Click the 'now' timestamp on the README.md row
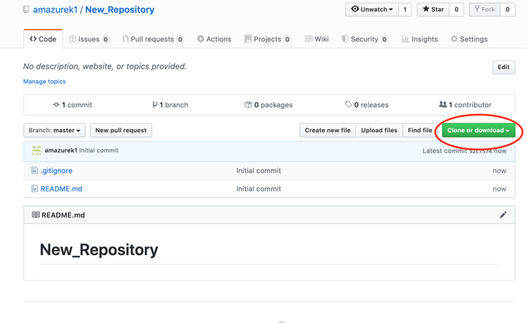This screenshot has width=527, height=323. coord(499,189)
